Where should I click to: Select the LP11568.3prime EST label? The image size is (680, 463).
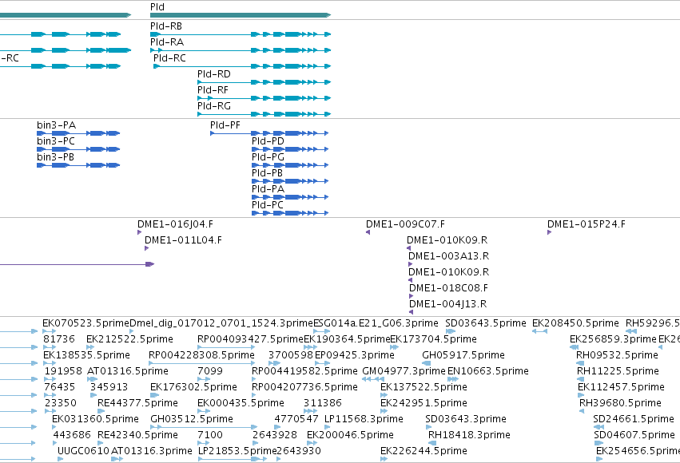pyautogui.click(x=364, y=420)
